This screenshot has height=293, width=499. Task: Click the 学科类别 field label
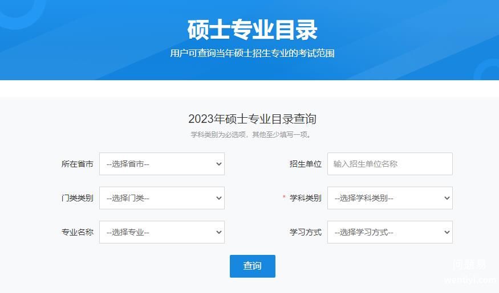click(x=306, y=198)
